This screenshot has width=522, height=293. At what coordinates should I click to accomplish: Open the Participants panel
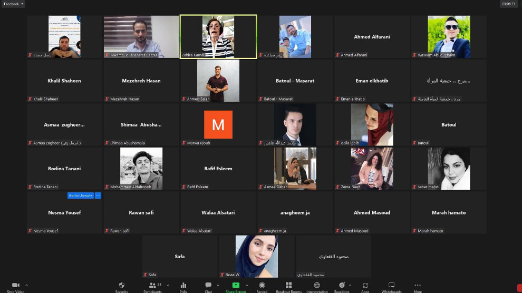point(152,286)
